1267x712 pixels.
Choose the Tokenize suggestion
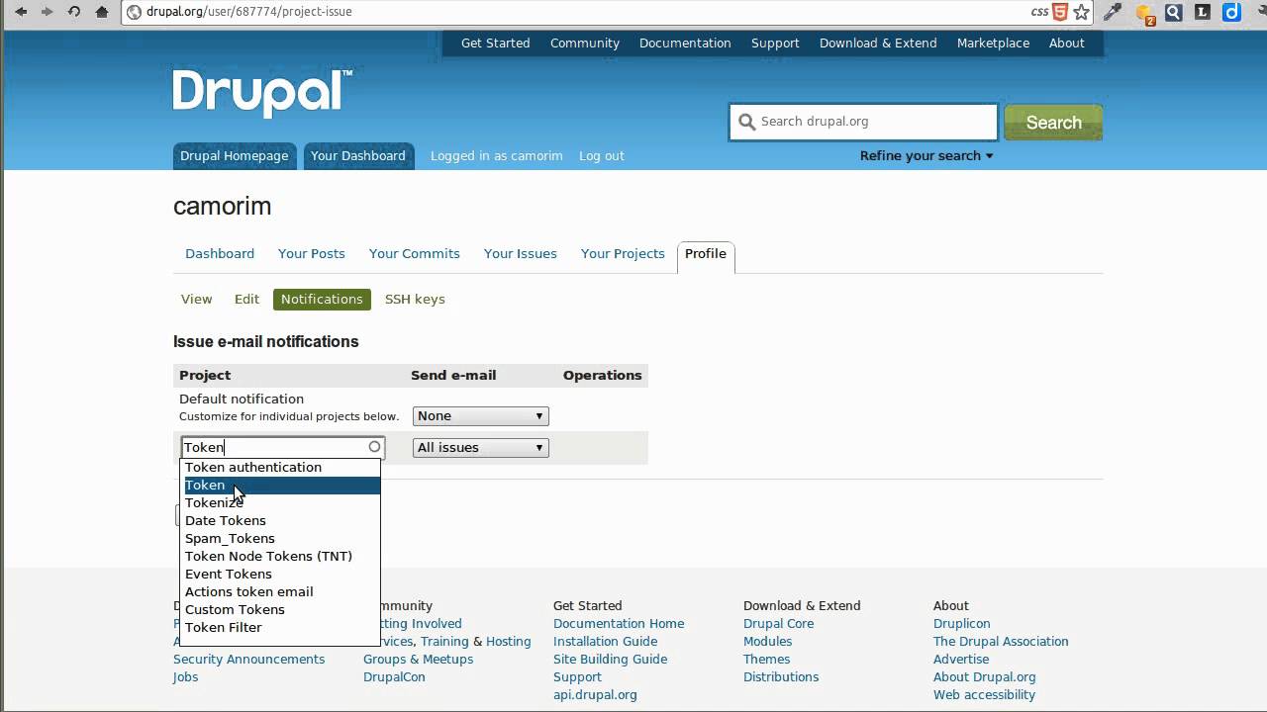[x=280, y=503]
